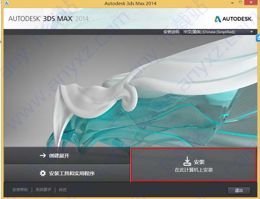Click the Install (安装) download icon
Screen dimensions: 260x199
[x=187, y=161]
